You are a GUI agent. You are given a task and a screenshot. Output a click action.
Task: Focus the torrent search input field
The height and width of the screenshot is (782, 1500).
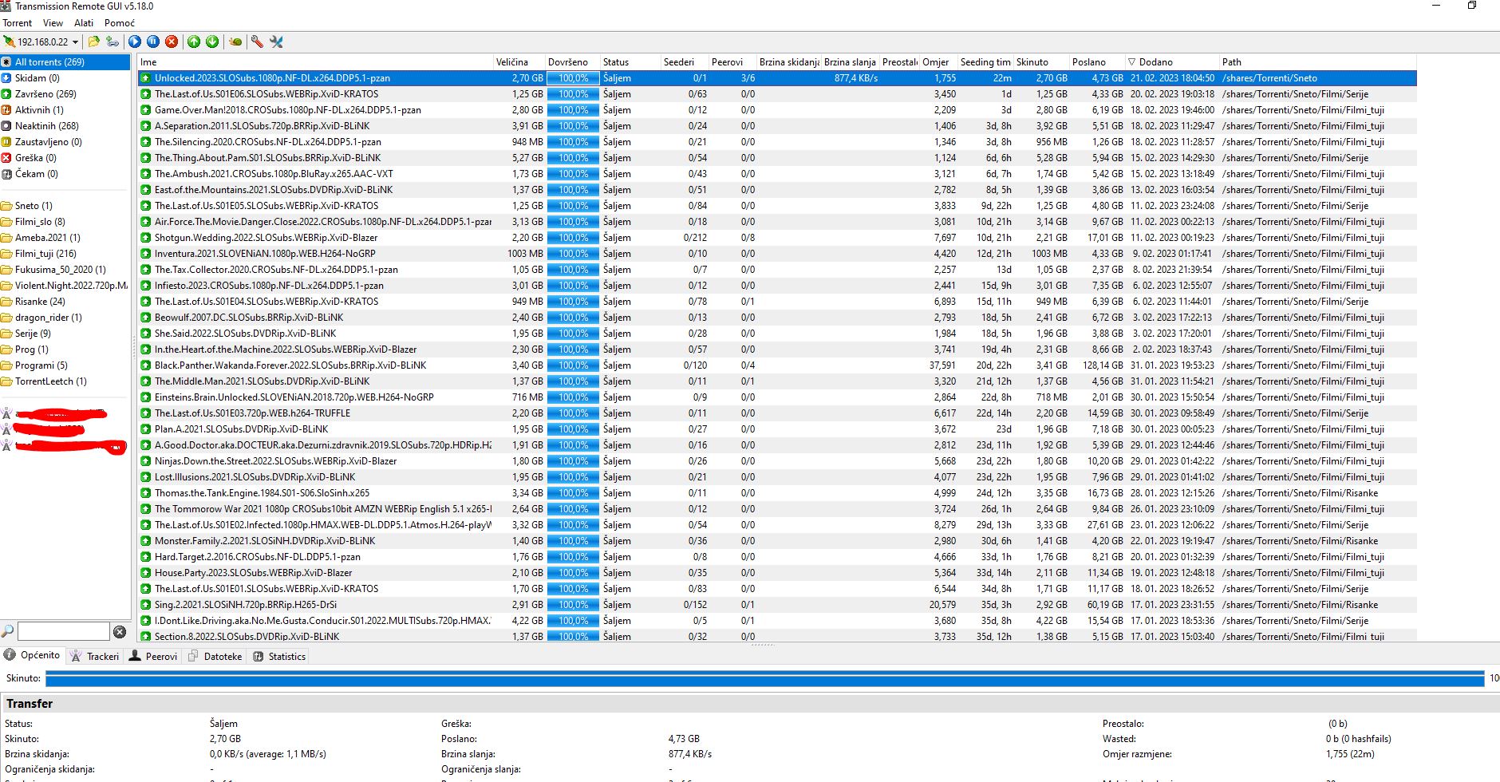(x=63, y=631)
